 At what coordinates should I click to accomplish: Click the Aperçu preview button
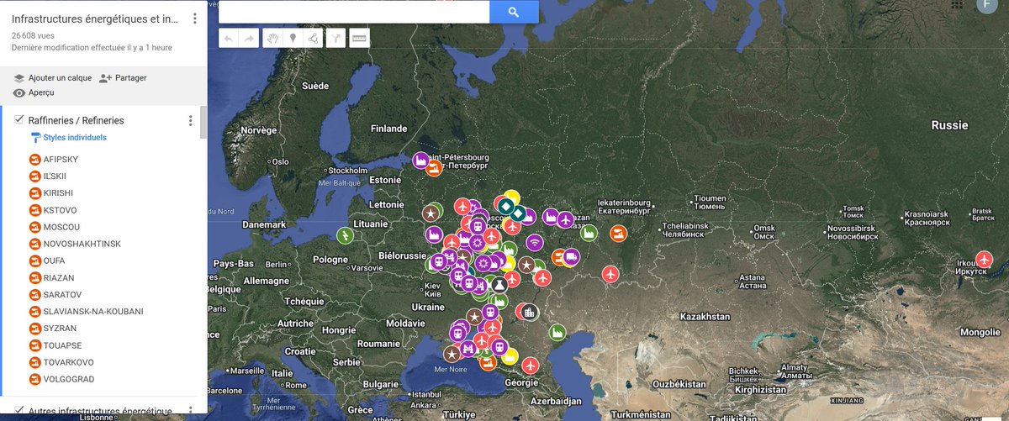[x=34, y=92]
